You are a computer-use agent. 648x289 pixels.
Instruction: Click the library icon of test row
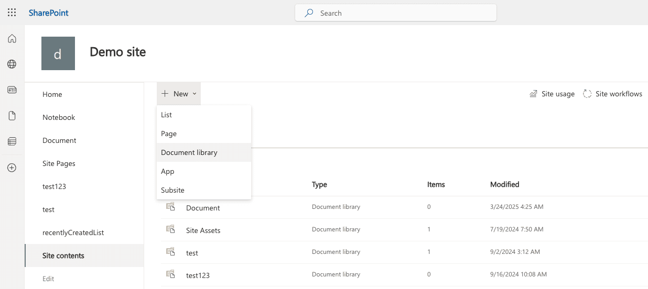pos(170,252)
